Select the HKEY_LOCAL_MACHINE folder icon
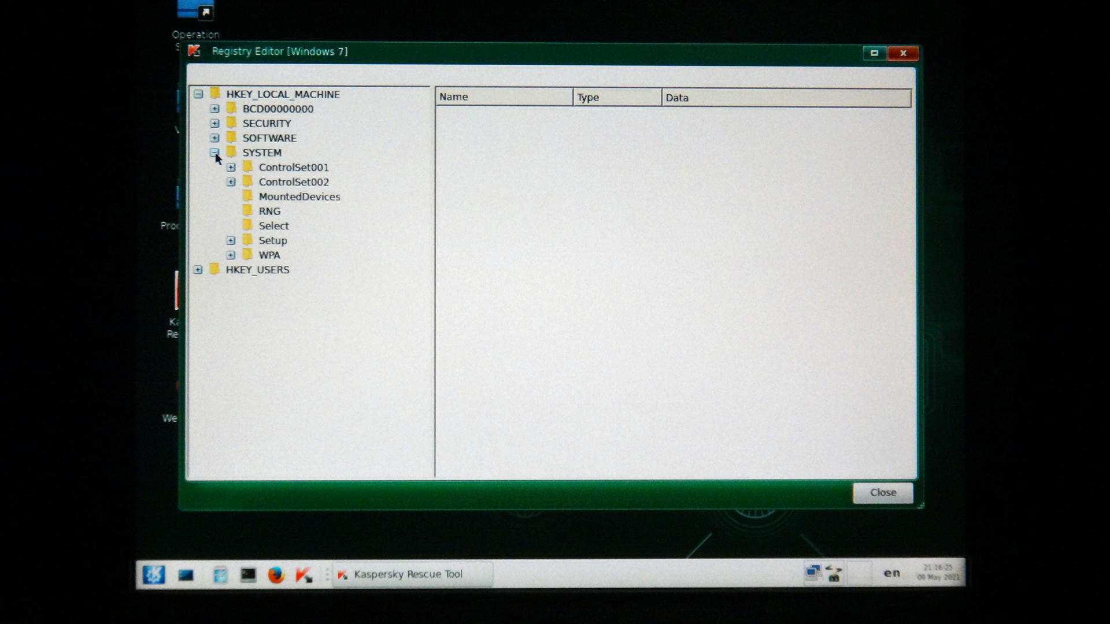The width and height of the screenshot is (1110, 624). tap(215, 93)
